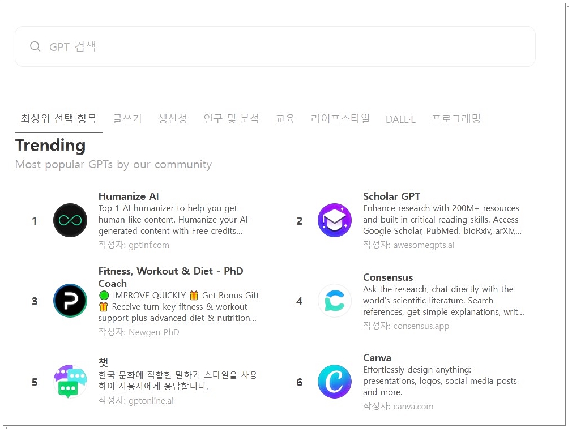The height and width of the screenshot is (432, 572).
Task: Select the 최상위 선택 항목 tab
Action: coord(58,118)
